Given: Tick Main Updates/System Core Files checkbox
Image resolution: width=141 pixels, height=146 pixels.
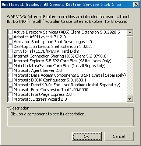Looking at the screenshot, I should pyautogui.click(x=10, y=66).
